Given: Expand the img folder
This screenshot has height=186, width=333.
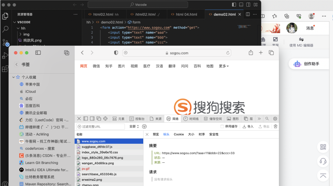Looking at the screenshot, I should [x=20, y=34].
